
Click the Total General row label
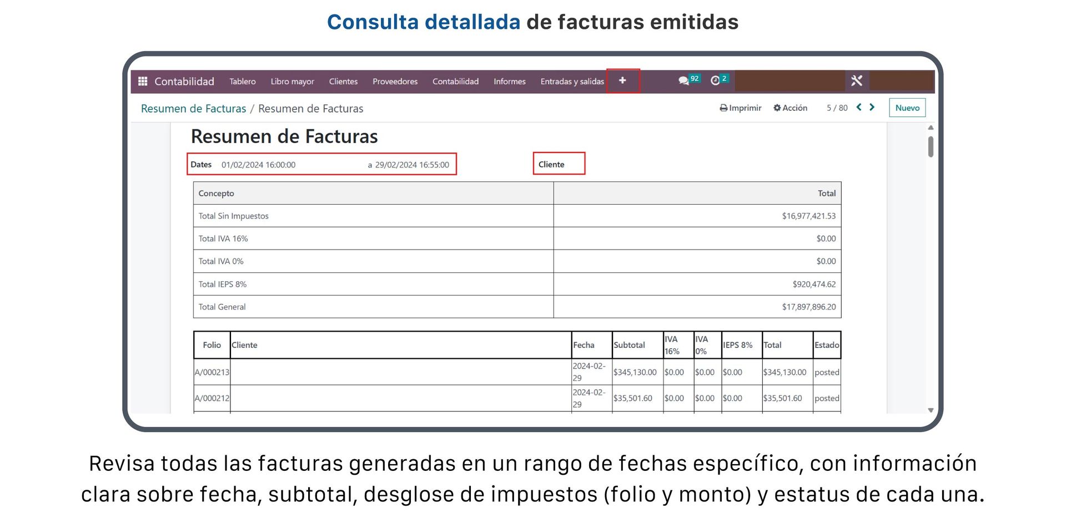click(222, 307)
